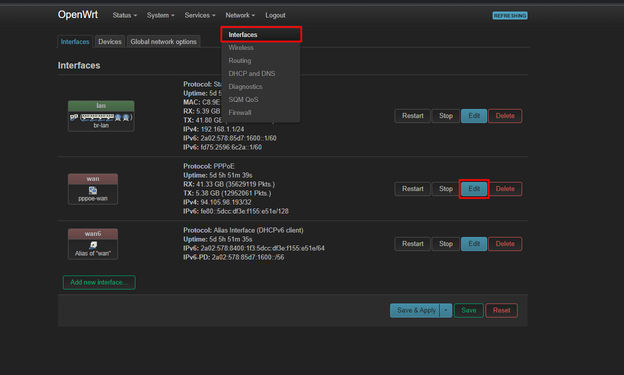
Task: Open the Status menu
Action: [x=125, y=15]
